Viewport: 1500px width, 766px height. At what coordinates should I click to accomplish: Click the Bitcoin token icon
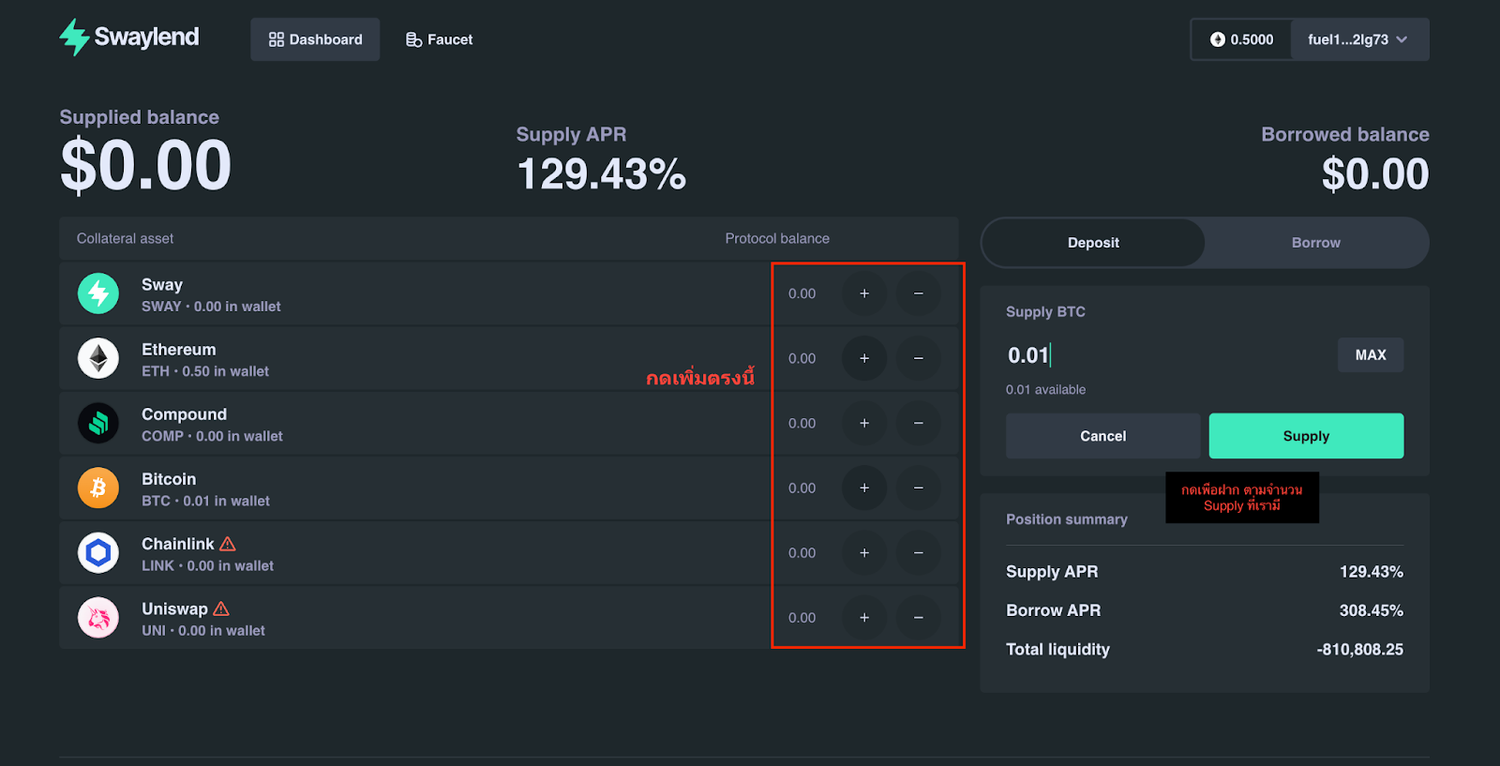98,488
